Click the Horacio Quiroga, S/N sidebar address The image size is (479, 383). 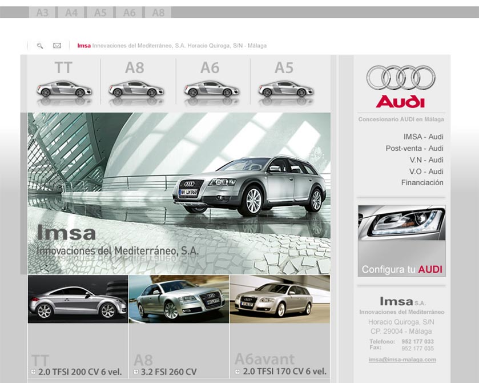(401, 322)
